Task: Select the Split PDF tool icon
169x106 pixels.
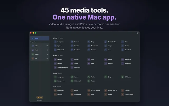Action: pos(89,95)
